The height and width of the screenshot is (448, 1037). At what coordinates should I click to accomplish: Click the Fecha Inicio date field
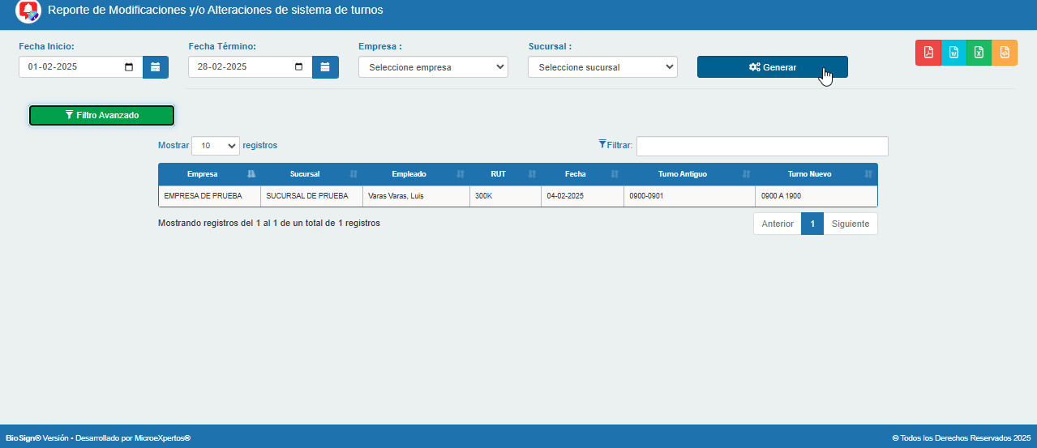[80, 67]
